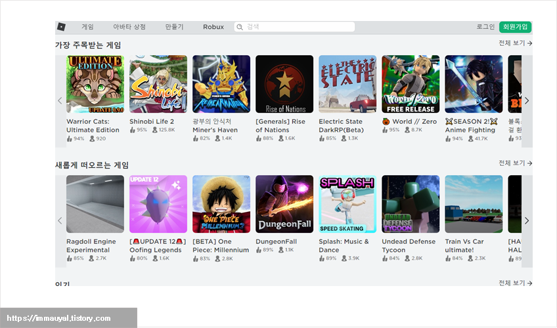Viewport: 557px width, 328px height.
Task: Click player icon under Electric State DarkRP
Action: click(x=344, y=138)
